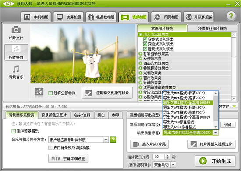Choose 导出为VCD标准格式 option
The height and width of the screenshot is (171, 241).
(188, 122)
